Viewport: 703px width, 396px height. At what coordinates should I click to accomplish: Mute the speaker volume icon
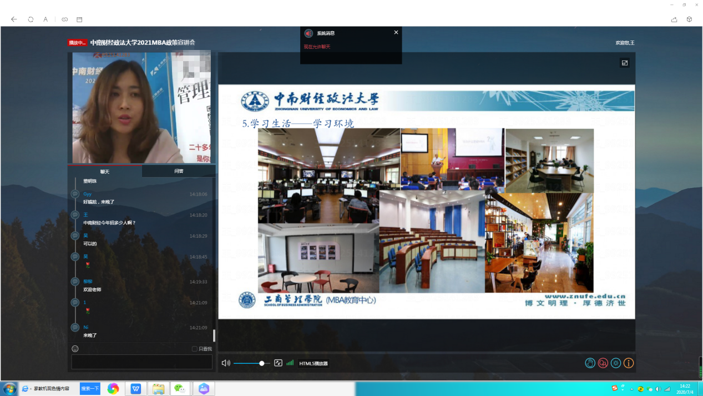click(x=226, y=363)
